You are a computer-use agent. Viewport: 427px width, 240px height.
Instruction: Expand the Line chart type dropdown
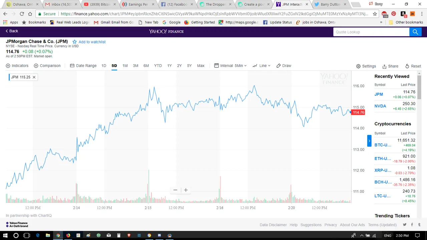click(x=262, y=66)
